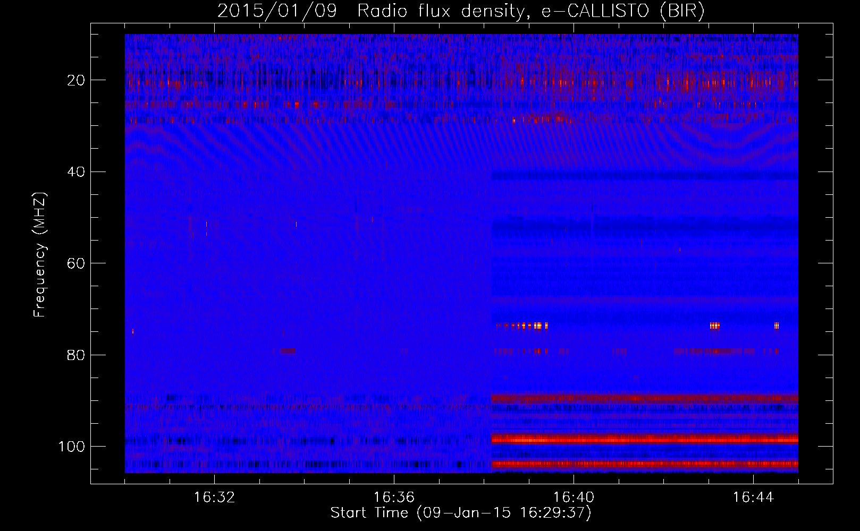860x531 pixels.
Task: Click the 40 frequency tick label
Action: [x=77, y=172]
